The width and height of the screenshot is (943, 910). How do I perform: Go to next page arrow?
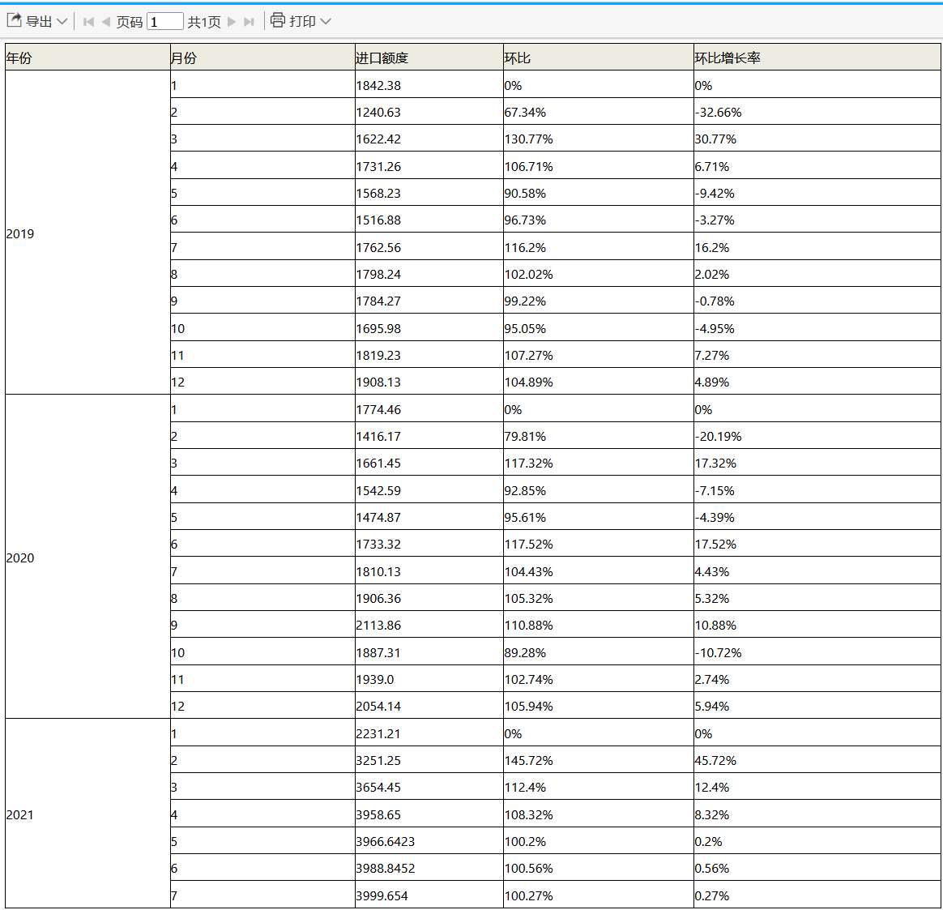click(x=232, y=22)
